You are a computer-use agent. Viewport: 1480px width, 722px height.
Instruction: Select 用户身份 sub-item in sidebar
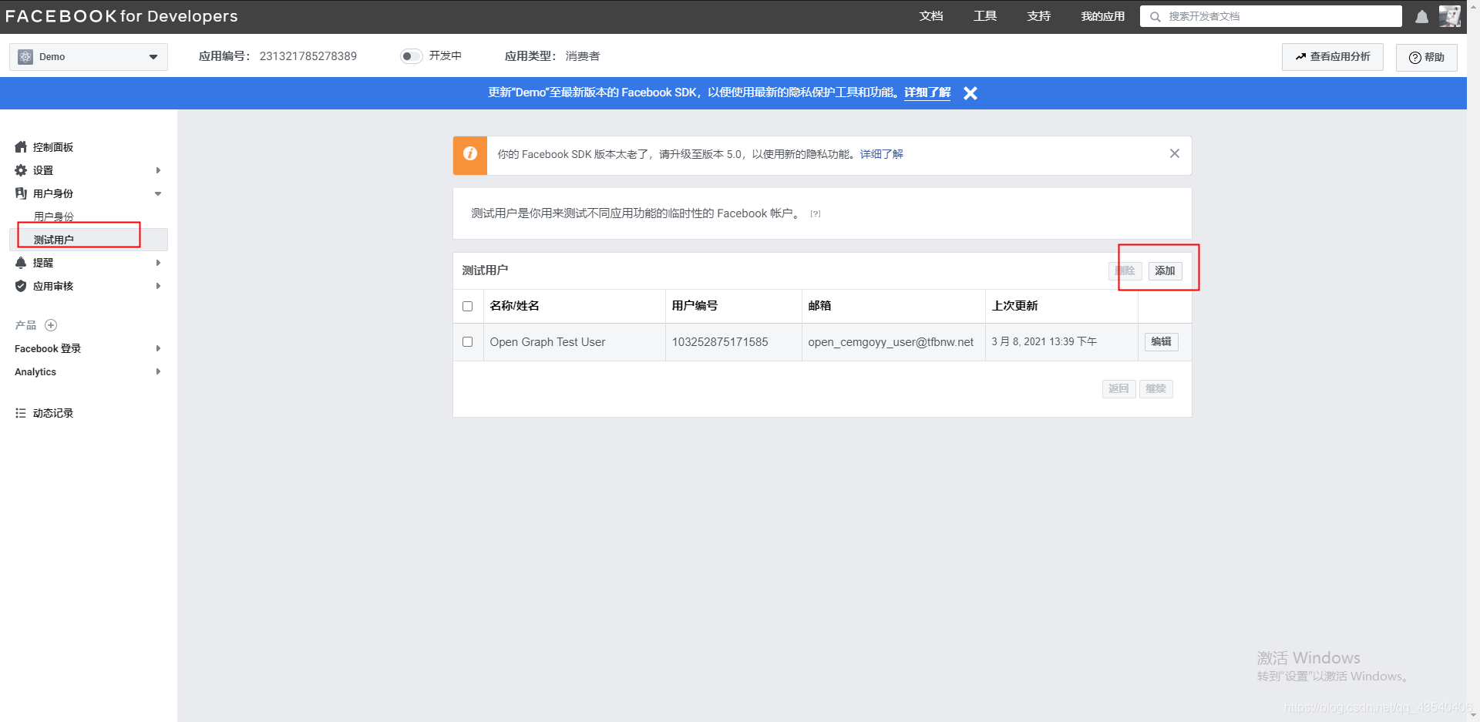coord(53,217)
